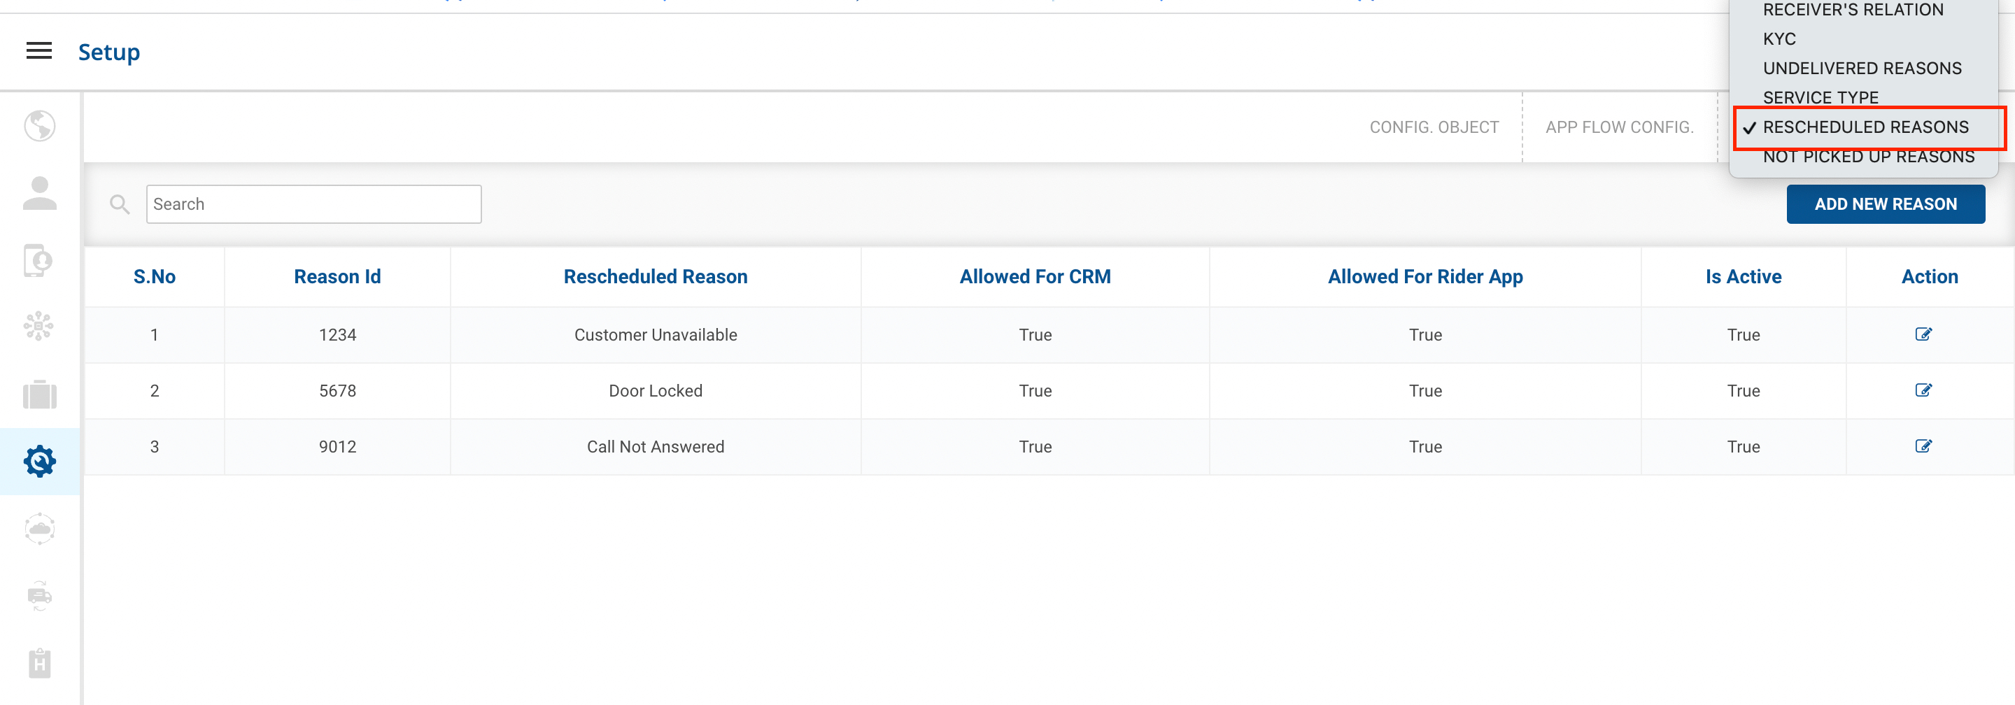Open the network hub sidebar icon
Screen dimensions: 2015x705
39,327
